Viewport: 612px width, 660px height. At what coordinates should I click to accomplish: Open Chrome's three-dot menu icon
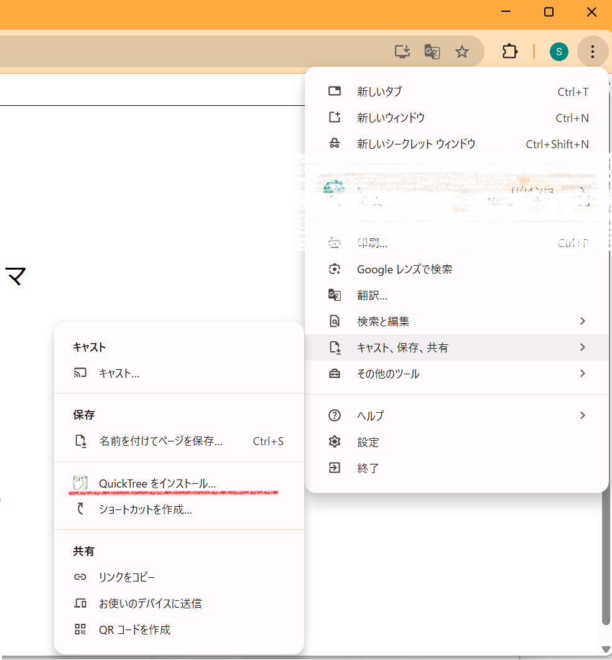[x=592, y=52]
